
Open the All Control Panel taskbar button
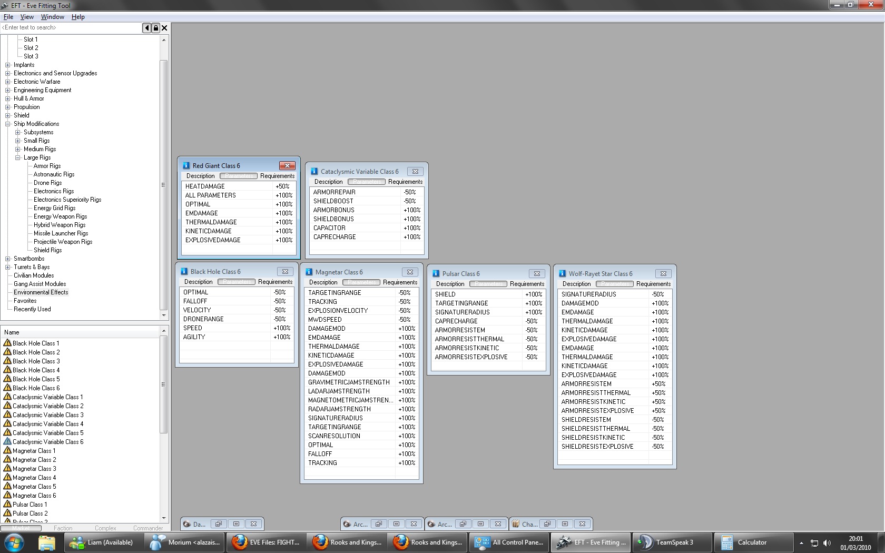[x=509, y=542]
